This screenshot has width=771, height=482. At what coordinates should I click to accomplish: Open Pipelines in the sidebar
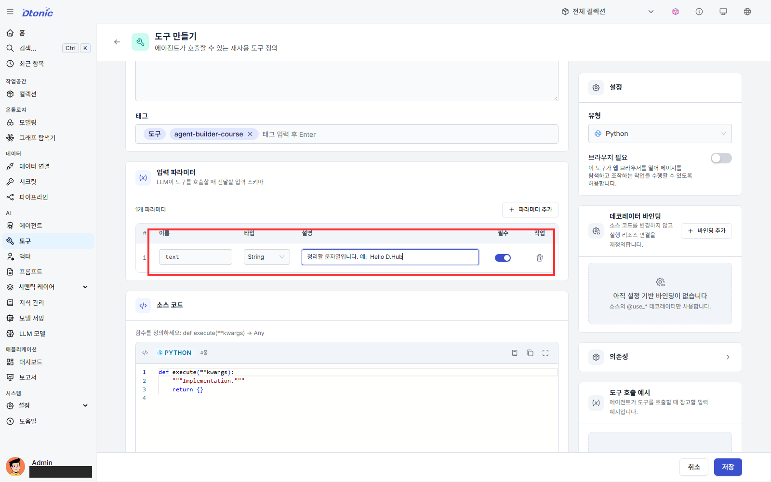47,197
